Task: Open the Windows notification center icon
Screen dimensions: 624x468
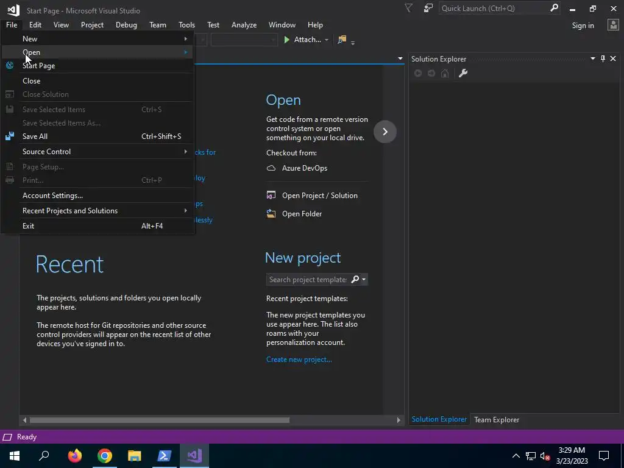Action: 604,456
